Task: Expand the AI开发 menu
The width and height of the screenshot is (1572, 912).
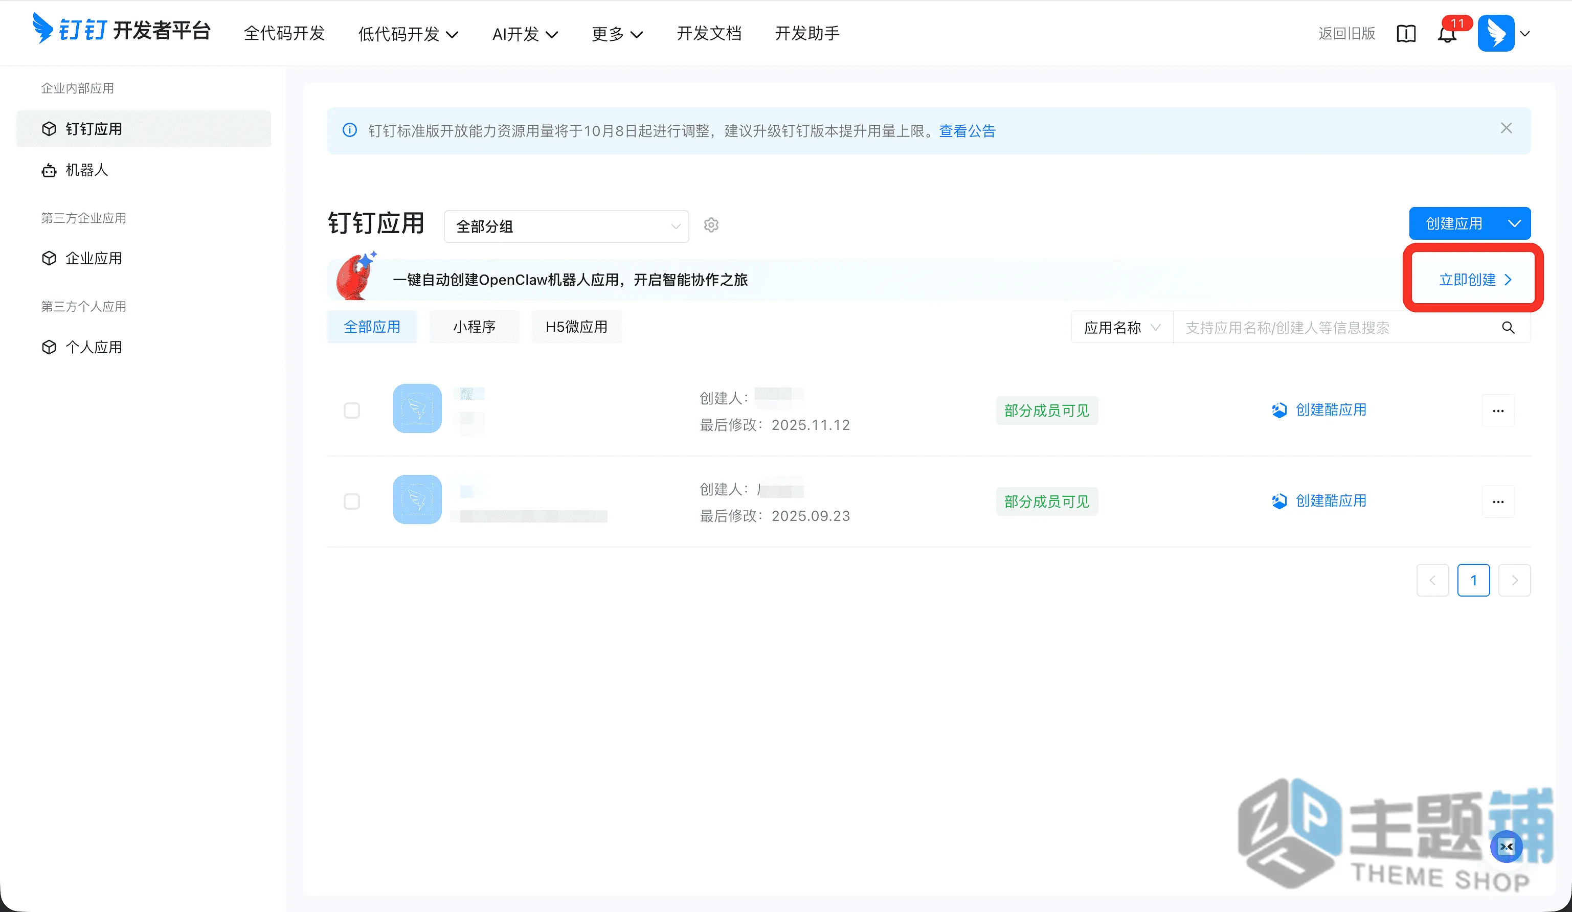Action: [x=525, y=34]
